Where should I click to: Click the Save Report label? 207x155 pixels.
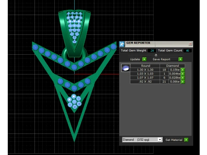(x=161, y=59)
